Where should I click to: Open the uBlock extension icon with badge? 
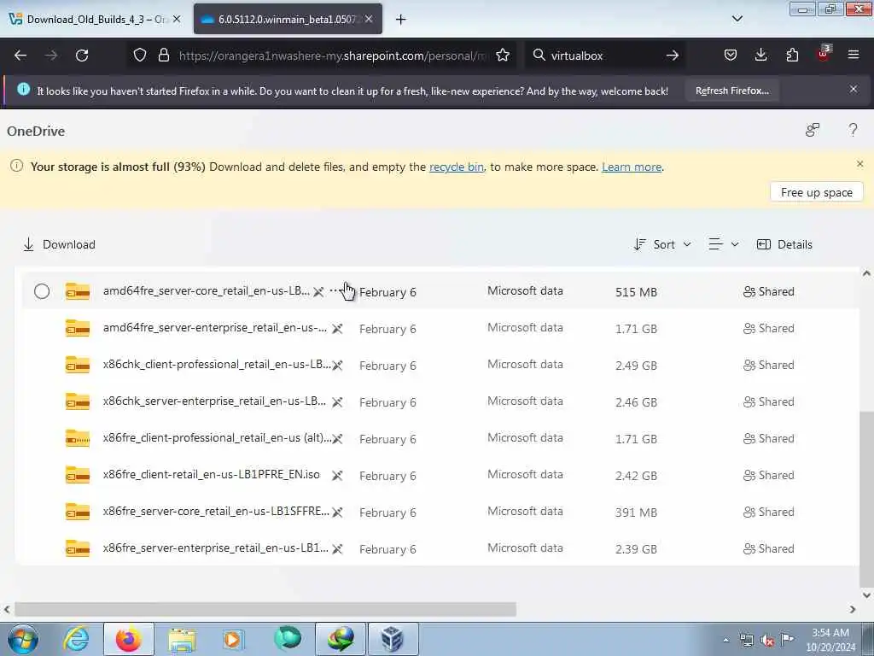[x=824, y=54]
